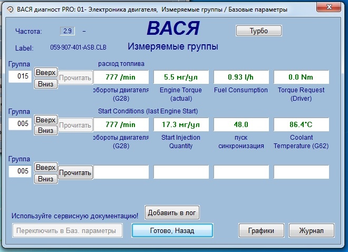
Task: Click the 48.0 пуск синхронизация value
Action: click(x=241, y=124)
